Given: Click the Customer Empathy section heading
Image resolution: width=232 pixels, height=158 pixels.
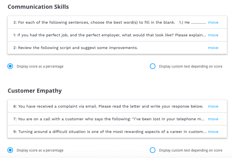Looking at the screenshot, I should [x=35, y=91].
